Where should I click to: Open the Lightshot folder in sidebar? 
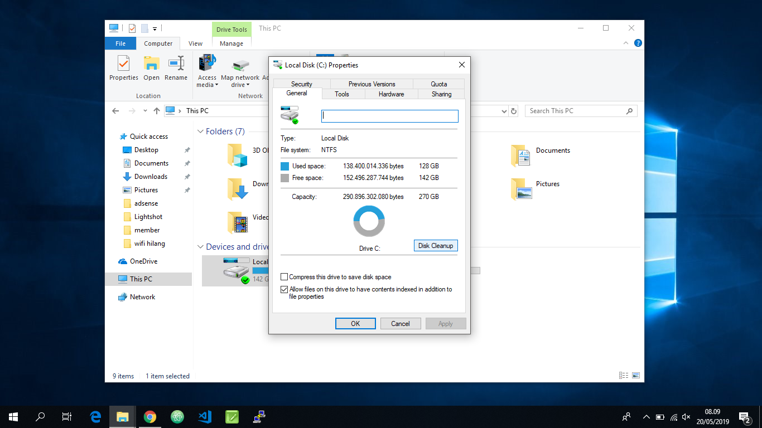click(x=148, y=217)
